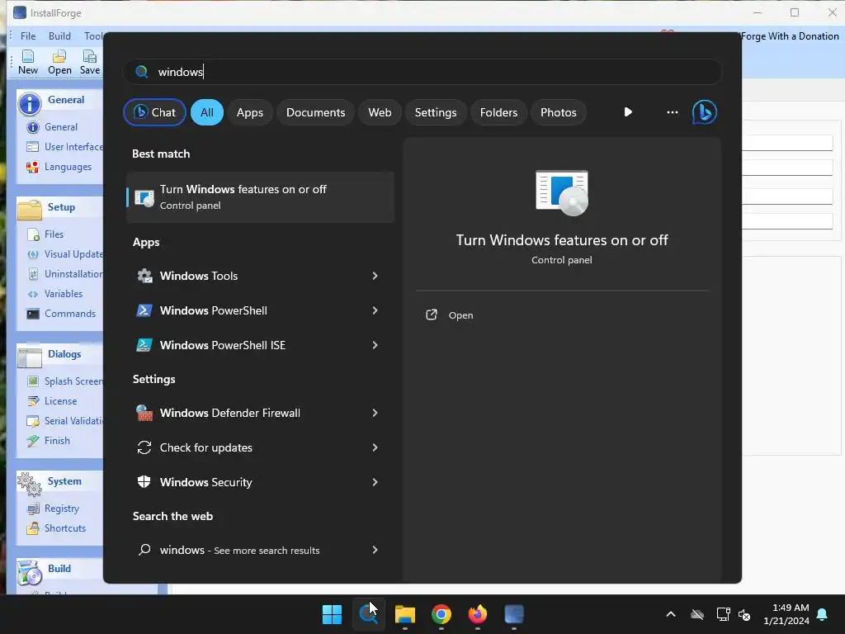Select the All filter tab
Image resolution: width=845 pixels, height=634 pixels.
tap(207, 112)
